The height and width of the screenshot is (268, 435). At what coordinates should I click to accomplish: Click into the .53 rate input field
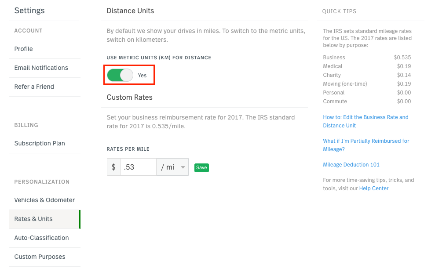coord(138,167)
